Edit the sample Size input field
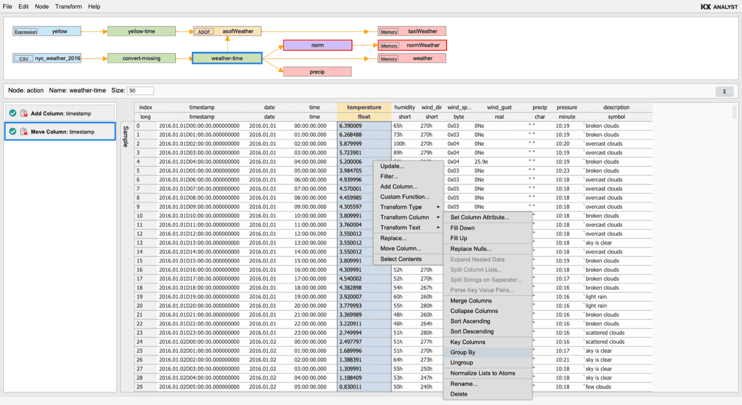This screenshot has height=405, width=742. [141, 91]
